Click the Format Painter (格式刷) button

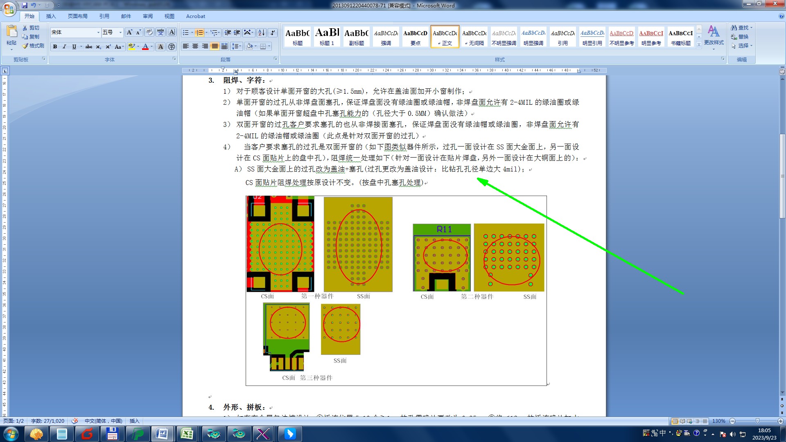[x=34, y=46]
